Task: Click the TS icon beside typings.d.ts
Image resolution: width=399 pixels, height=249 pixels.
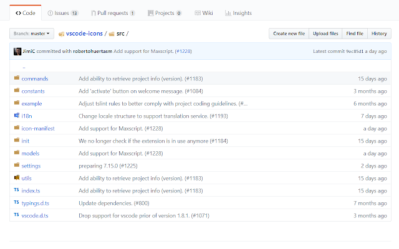Action: coord(17,202)
